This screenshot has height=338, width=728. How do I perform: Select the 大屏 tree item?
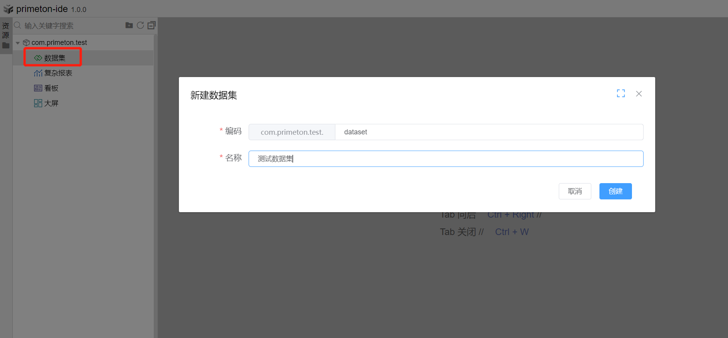(51, 103)
